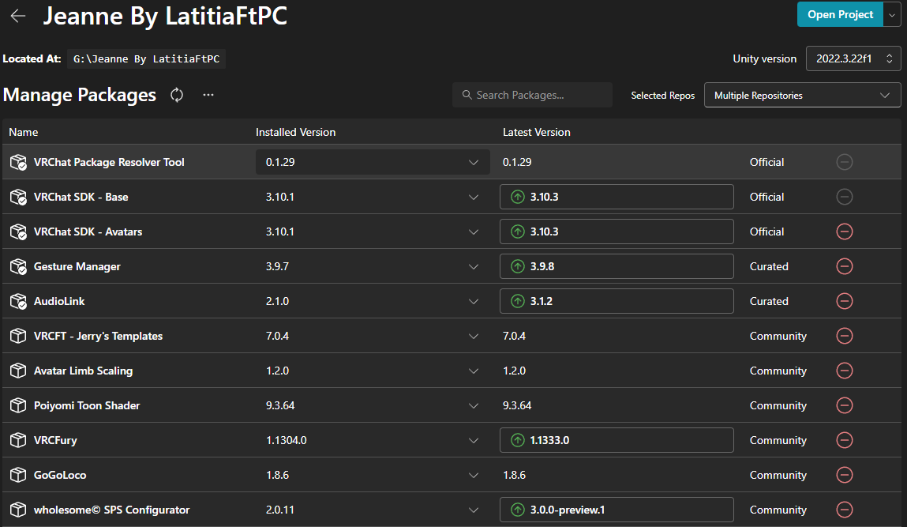Remove VRCFT - Jerry's Templates package
The image size is (907, 527).
pos(845,336)
